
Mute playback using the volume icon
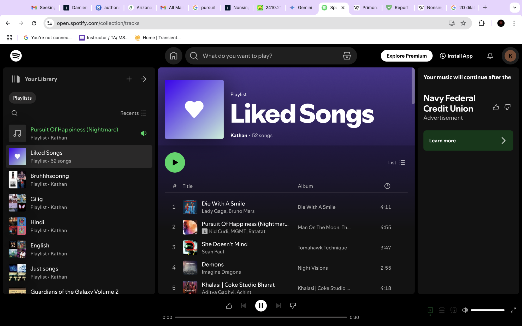465,310
